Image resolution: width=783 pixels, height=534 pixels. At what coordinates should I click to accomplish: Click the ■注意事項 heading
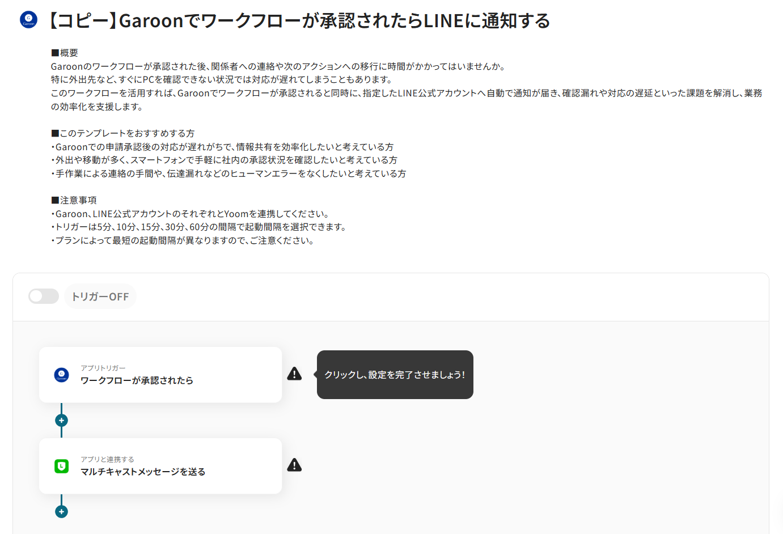[74, 200]
